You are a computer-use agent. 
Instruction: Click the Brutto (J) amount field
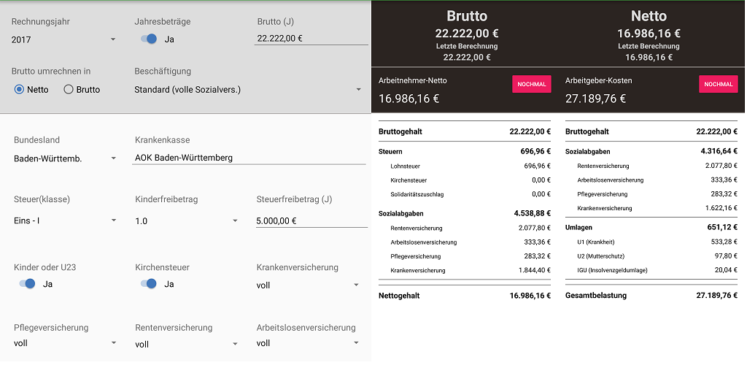tap(311, 39)
